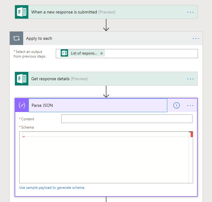Click the Forms icon on the response trigger
212x202 pixels.
[x=22, y=12]
